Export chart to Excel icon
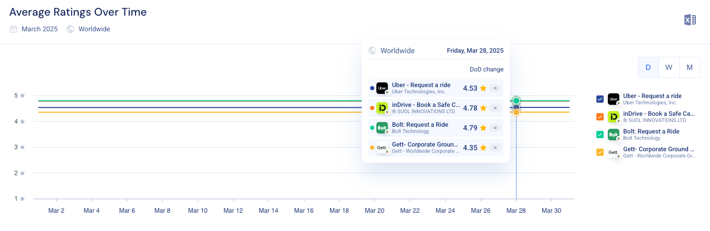This screenshot has width=710, height=231. tap(690, 20)
